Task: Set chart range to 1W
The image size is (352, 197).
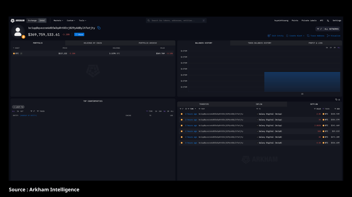Action: (x=327, y=48)
